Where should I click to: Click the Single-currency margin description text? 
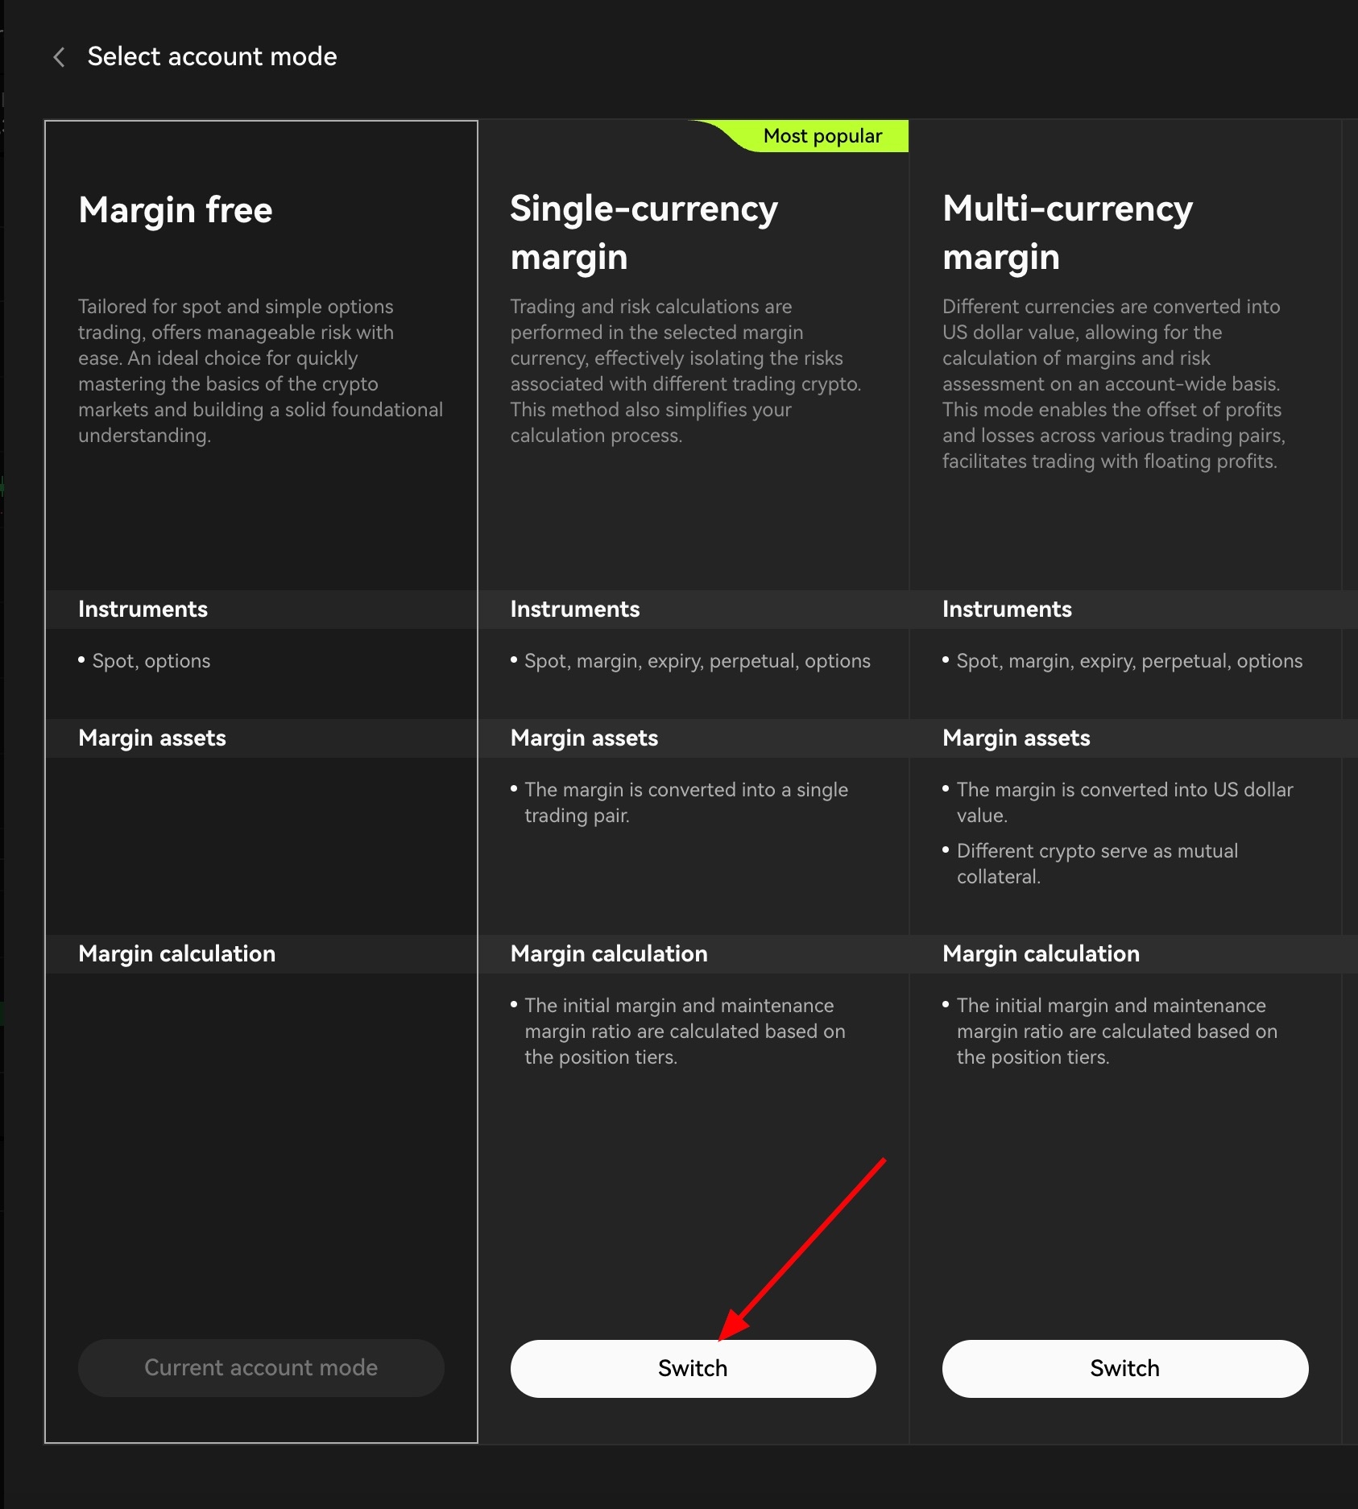pos(685,371)
